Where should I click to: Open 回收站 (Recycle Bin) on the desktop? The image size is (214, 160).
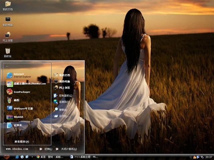8,52
